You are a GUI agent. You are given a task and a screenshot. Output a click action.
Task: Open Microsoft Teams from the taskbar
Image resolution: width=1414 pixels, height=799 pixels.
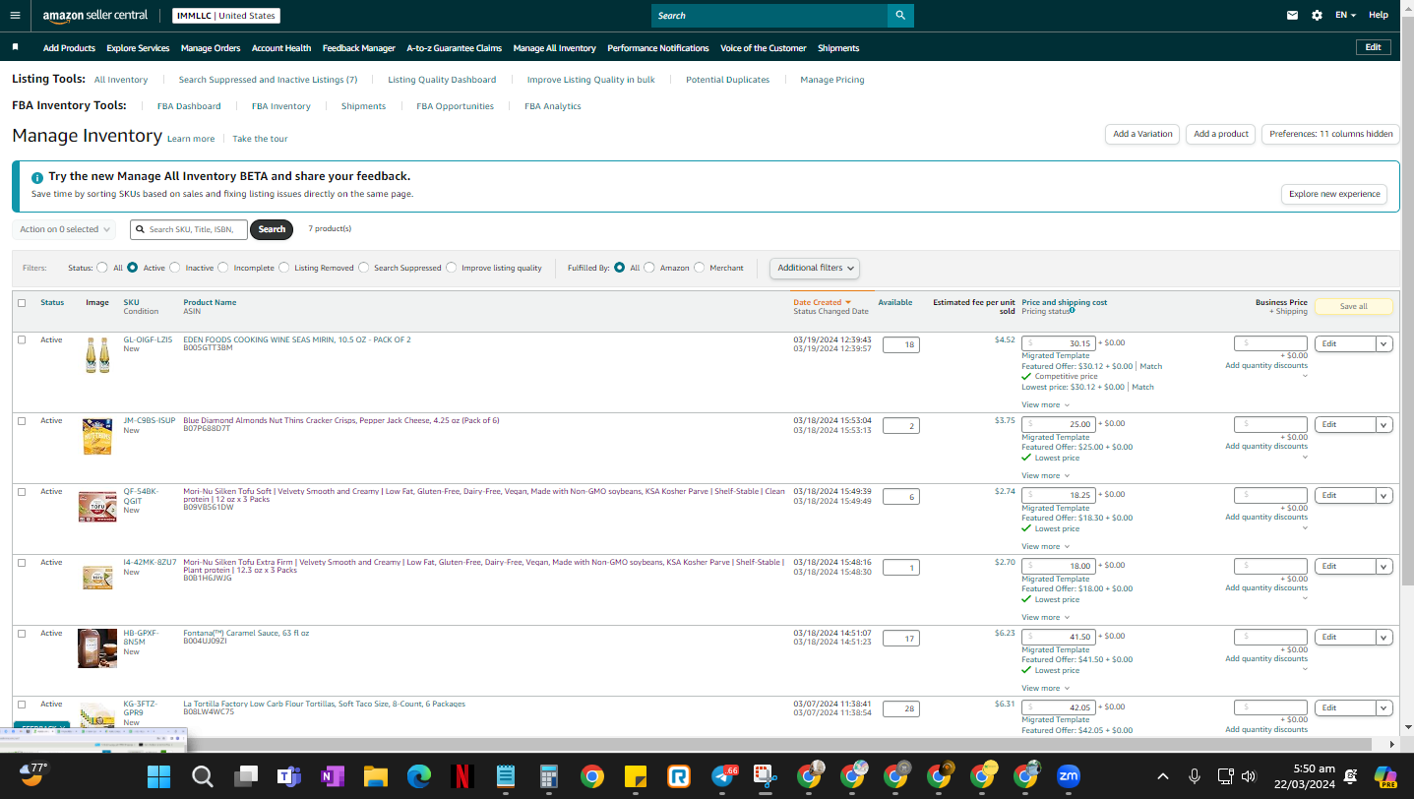click(x=288, y=776)
